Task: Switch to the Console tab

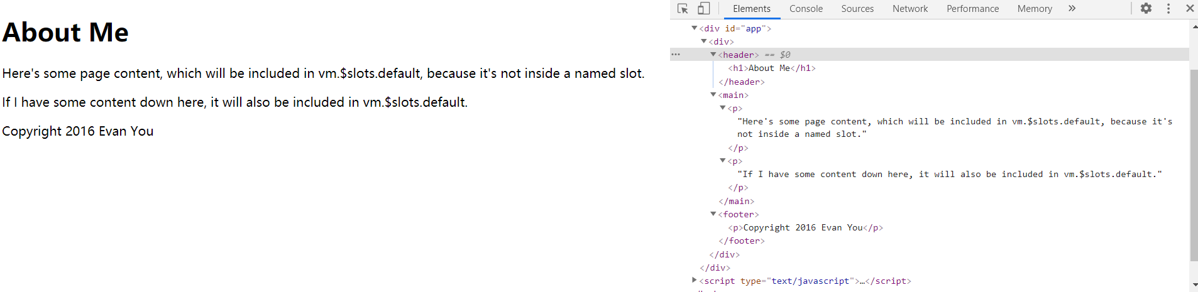Action: coord(806,9)
